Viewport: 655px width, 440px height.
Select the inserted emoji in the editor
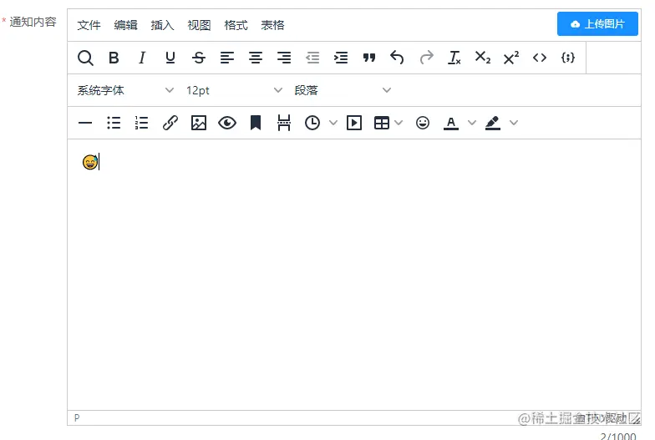(x=90, y=162)
